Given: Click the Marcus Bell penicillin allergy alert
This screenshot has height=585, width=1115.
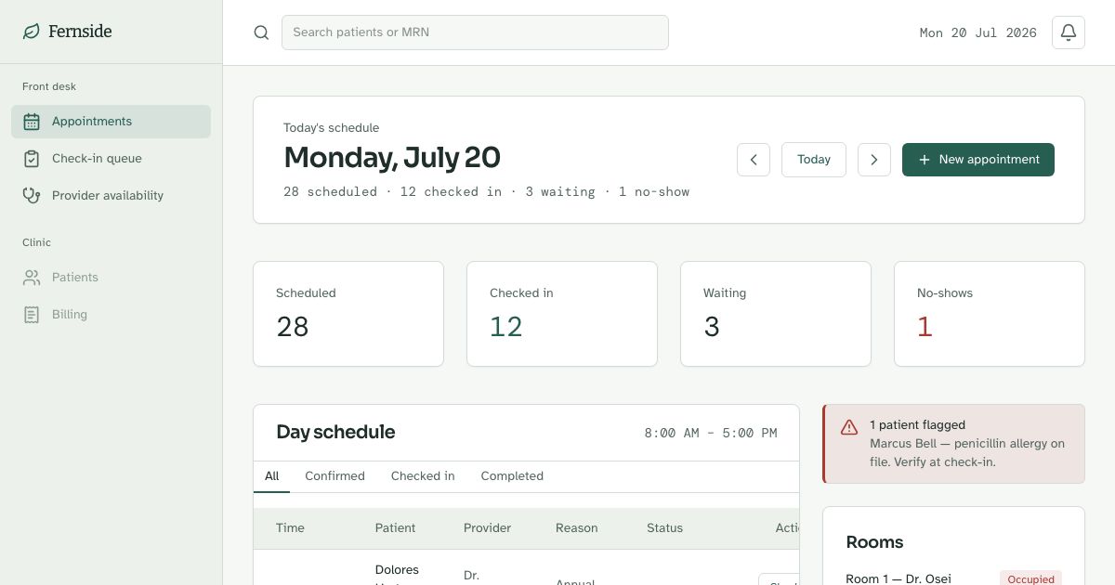Looking at the screenshot, I should pos(953,444).
